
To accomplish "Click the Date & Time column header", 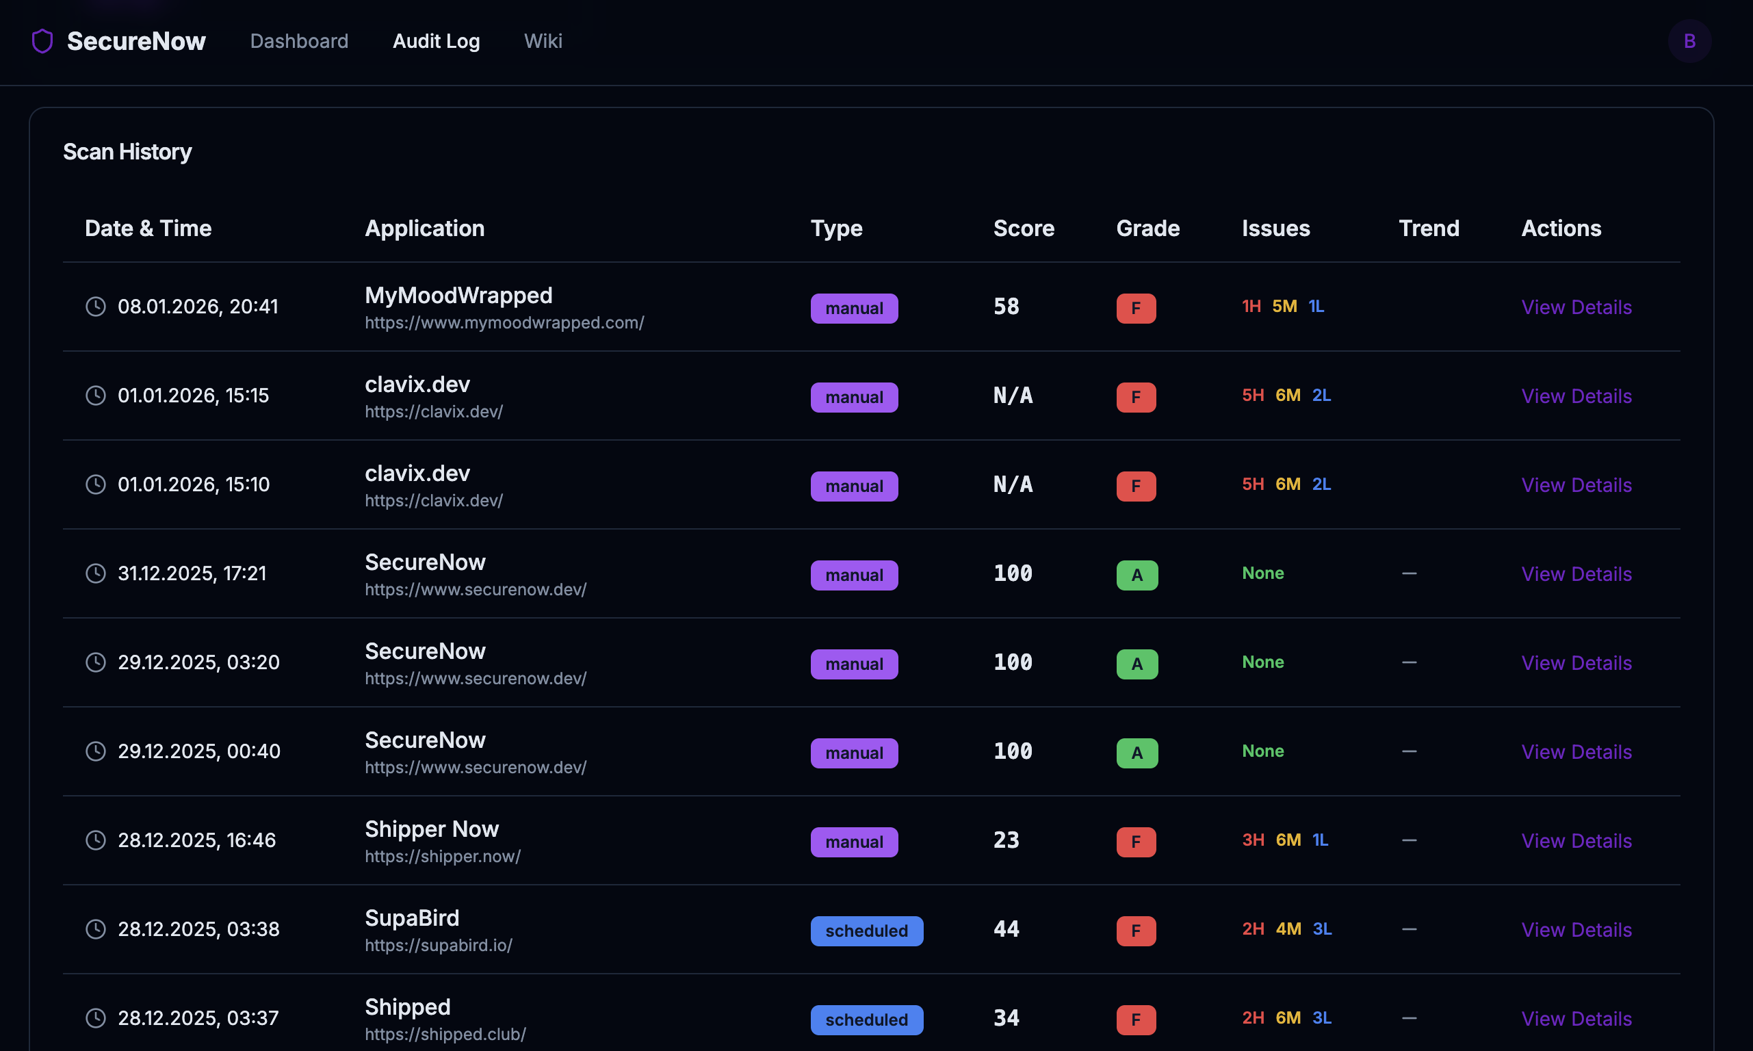I will tap(148, 228).
